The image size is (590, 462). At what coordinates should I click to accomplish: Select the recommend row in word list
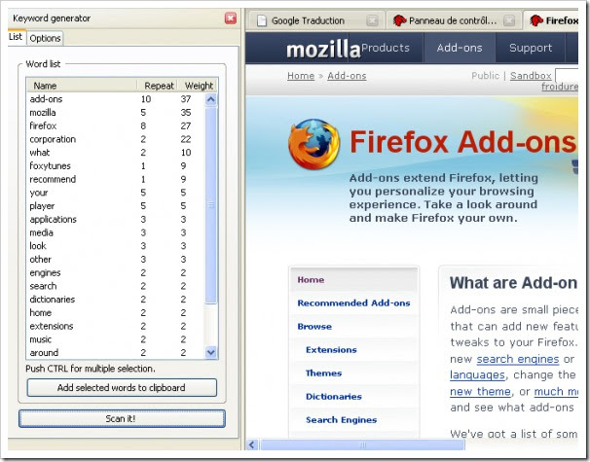(116, 179)
